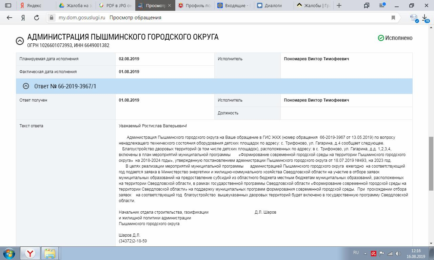434x260 pixels.
Task: Show hidden system tray icons
Action: tap(365, 253)
